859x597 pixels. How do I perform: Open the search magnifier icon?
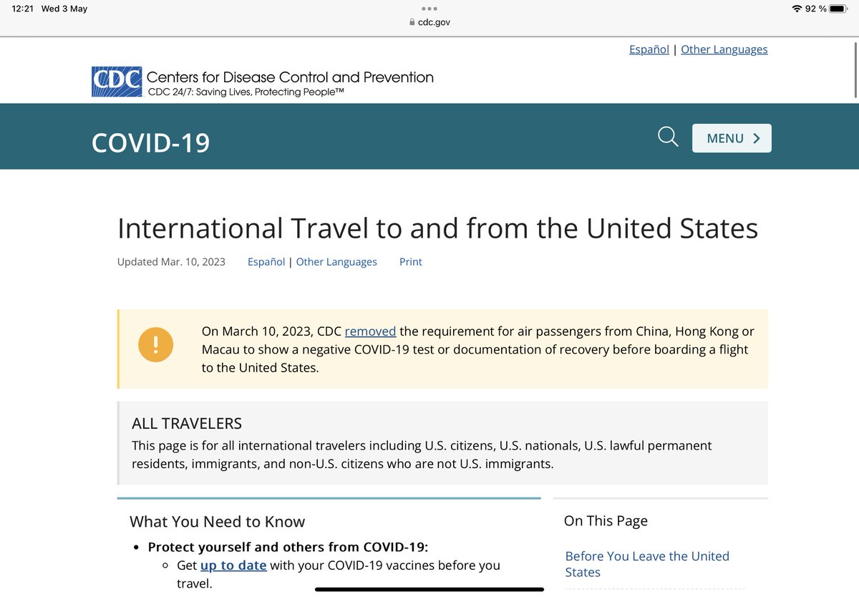pyautogui.click(x=668, y=137)
